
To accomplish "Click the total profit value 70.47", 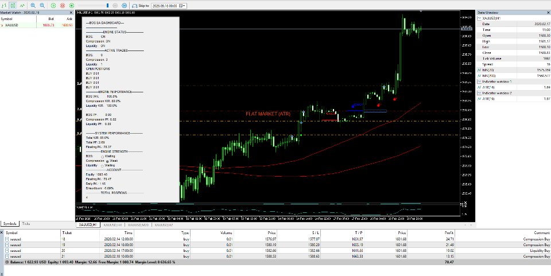I will tap(448, 262).
